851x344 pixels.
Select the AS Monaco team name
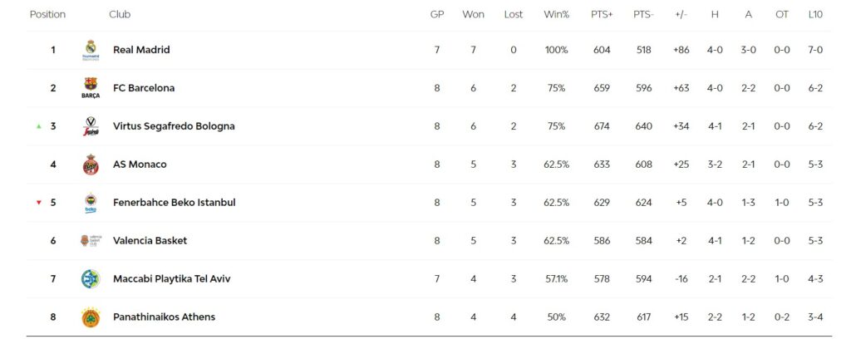tap(140, 165)
